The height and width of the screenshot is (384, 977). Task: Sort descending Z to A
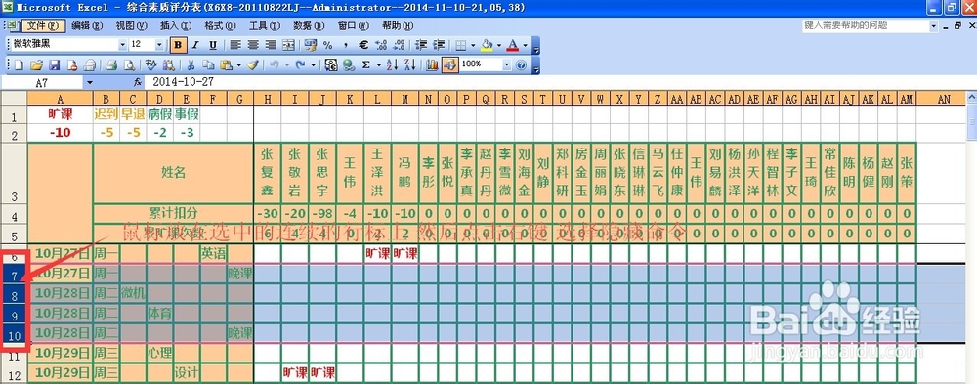point(409,64)
